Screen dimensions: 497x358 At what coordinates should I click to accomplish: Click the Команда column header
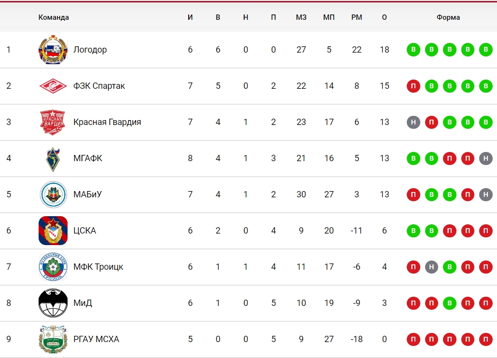pyautogui.click(x=54, y=17)
